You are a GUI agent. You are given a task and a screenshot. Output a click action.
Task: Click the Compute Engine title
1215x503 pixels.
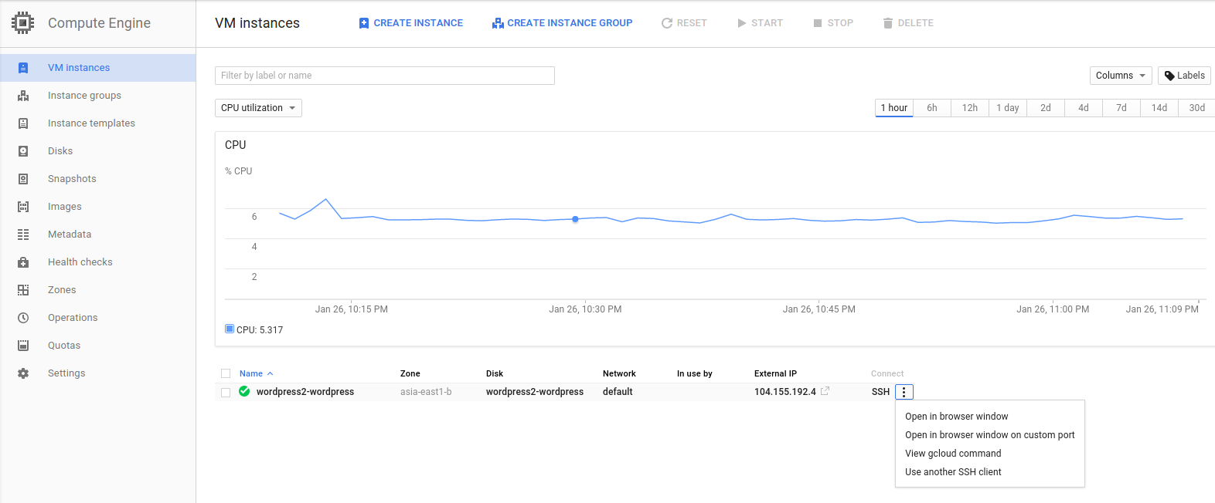99,23
